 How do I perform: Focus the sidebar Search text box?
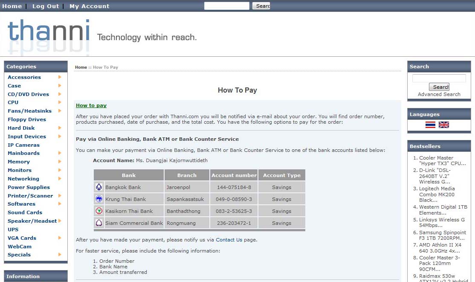click(439, 78)
